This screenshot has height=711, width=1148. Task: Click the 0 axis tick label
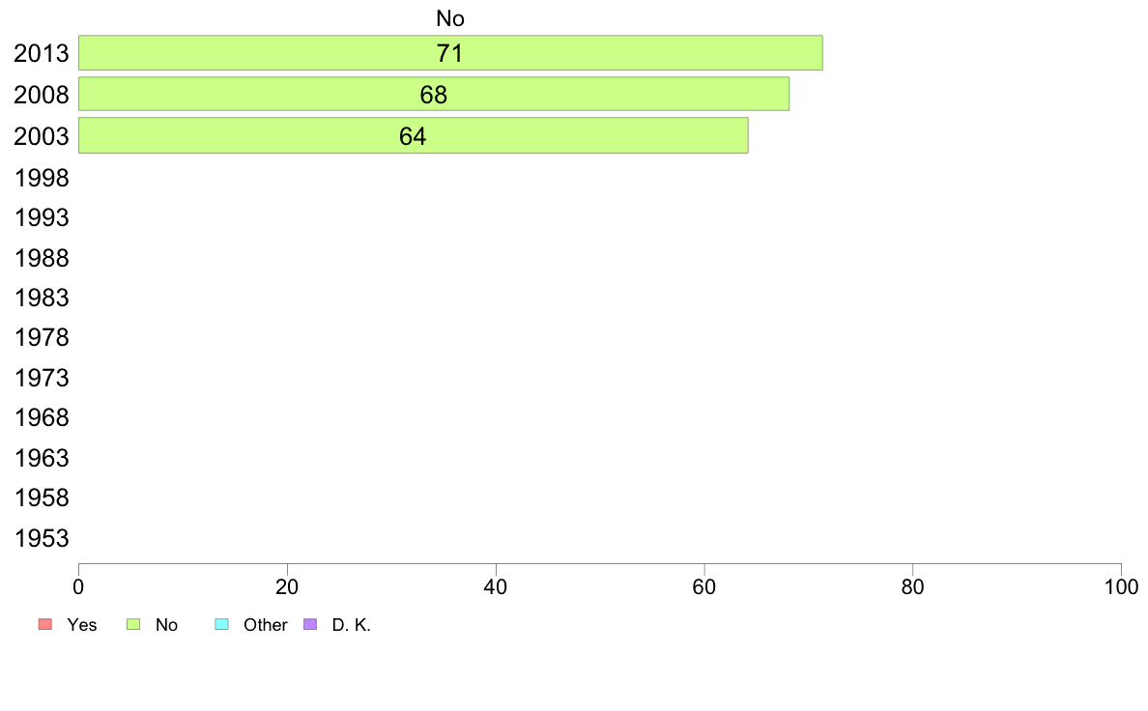point(78,586)
